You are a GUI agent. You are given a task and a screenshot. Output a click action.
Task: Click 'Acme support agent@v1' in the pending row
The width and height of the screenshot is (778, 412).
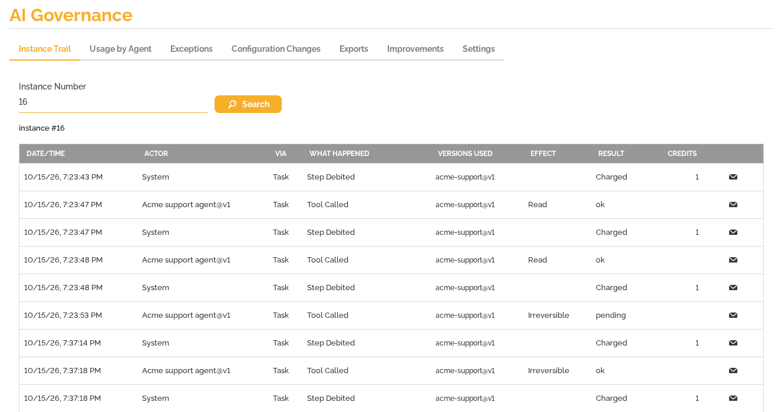tap(186, 315)
